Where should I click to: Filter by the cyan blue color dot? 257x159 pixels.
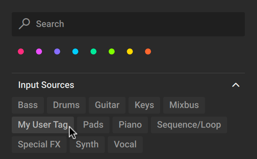75,51
